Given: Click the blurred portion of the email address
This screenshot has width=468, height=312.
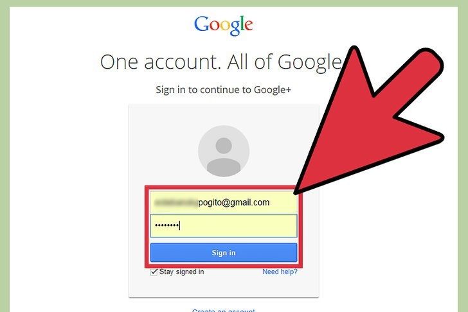Looking at the screenshot, I should pyautogui.click(x=175, y=203).
